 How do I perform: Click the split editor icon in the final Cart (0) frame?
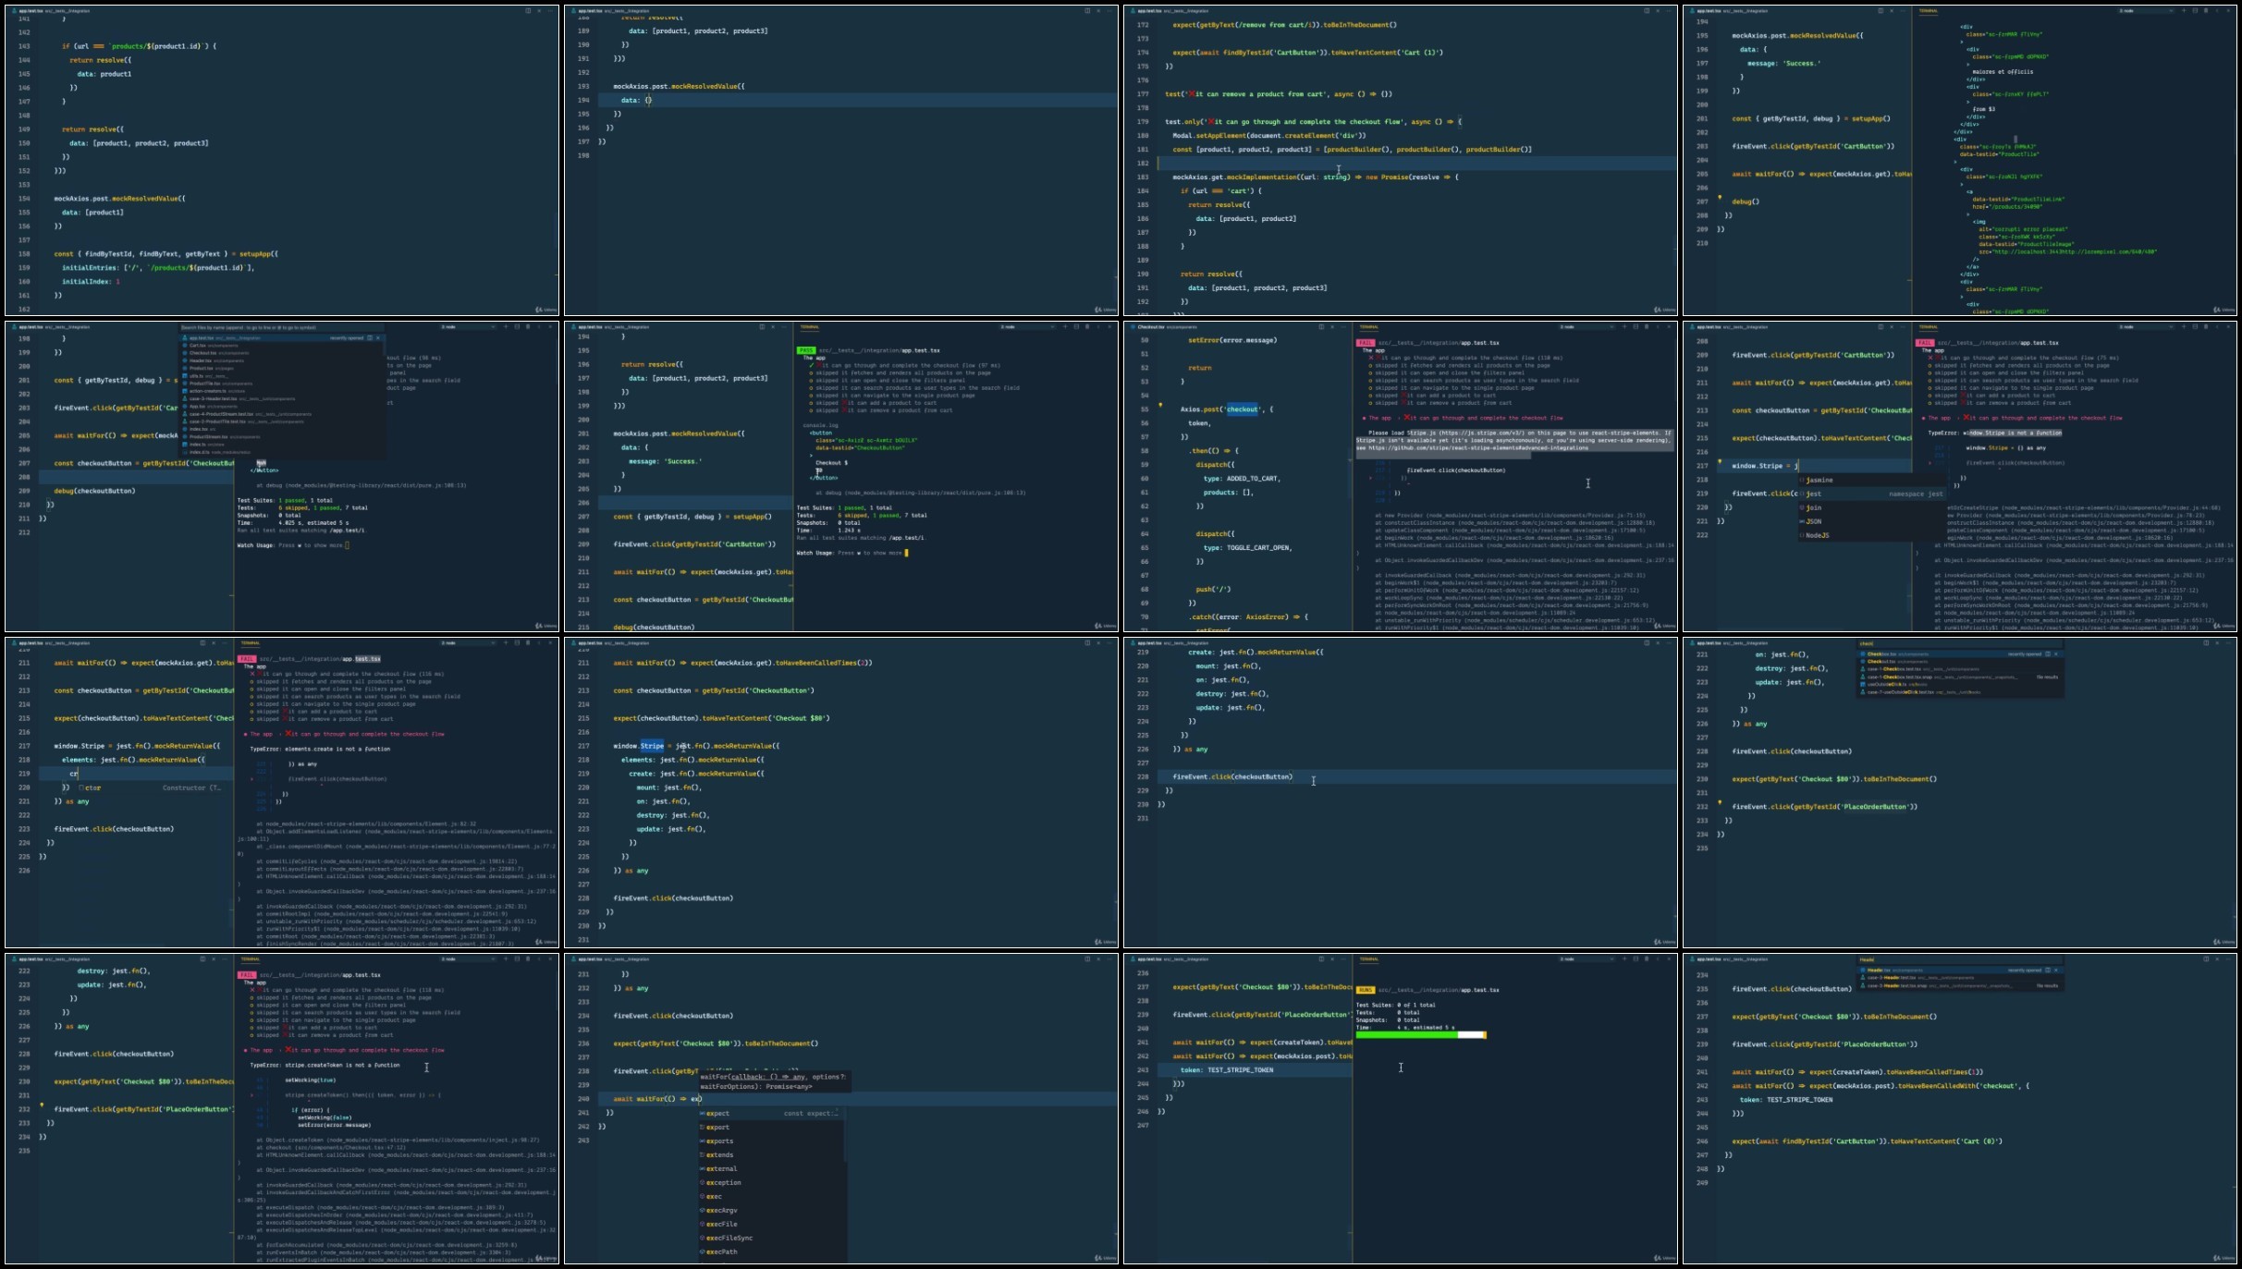coord(2206,959)
